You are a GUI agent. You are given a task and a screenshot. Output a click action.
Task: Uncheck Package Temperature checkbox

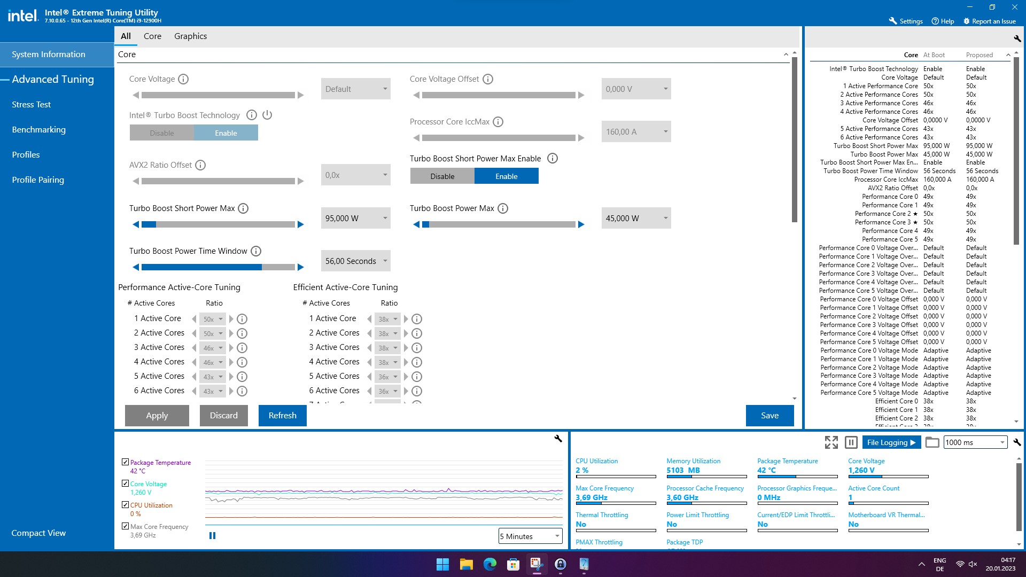(125, 462)
